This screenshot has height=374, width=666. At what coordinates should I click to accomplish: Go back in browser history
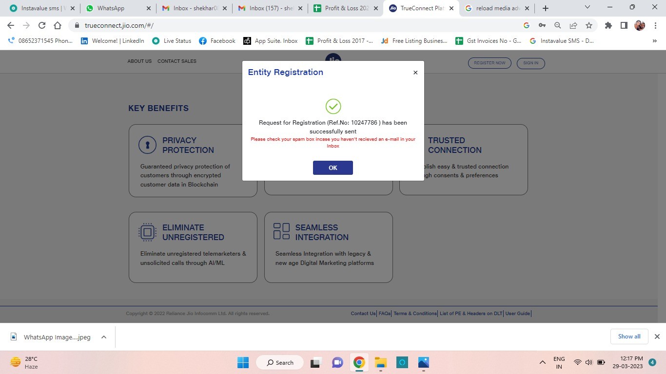tap(11, 25)
